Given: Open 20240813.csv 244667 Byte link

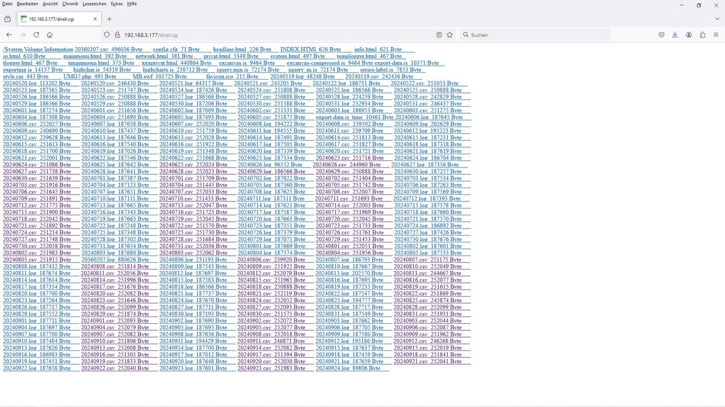Looking at the screenshot, I should 432,273.
